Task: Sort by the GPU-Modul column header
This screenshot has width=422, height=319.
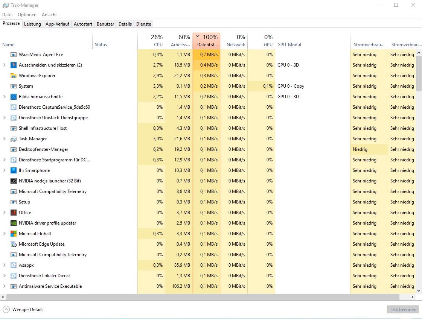Action: 312,41
